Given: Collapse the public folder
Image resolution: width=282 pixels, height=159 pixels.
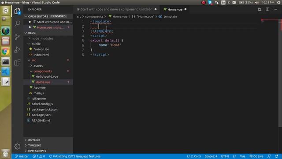Looking at the screenshot, I should 48,44.
